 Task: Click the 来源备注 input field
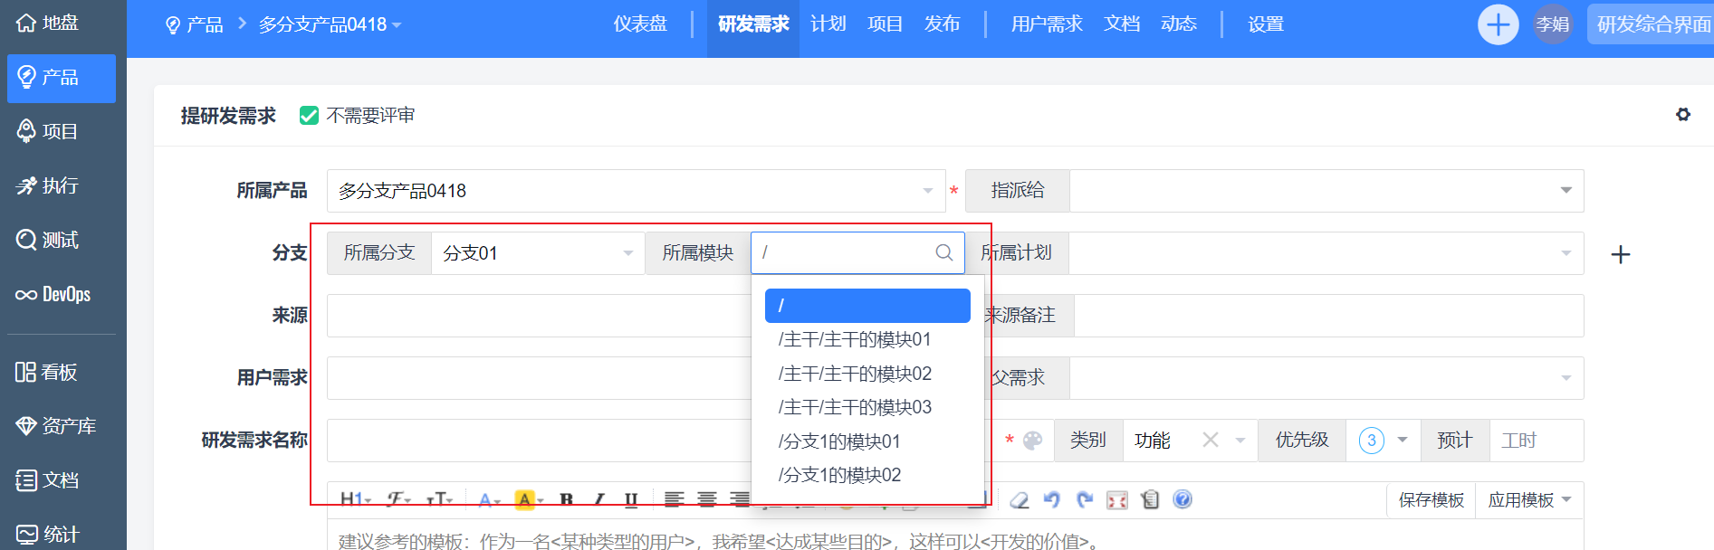pyautogui.click(x=1328, y=316)
